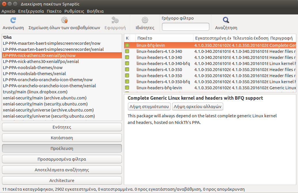This screenshot has width=298, height=193.
Task: Click status box of linux-bfq-levin package
Action: point(127,45)
